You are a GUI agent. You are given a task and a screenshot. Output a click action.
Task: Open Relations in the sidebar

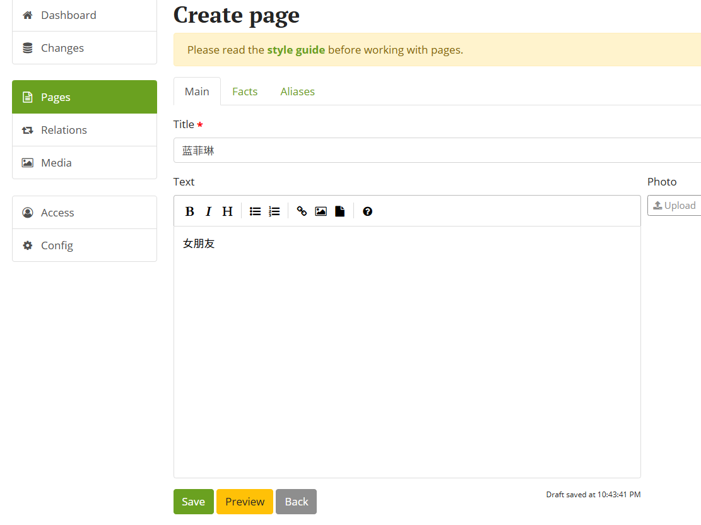point(85,130)
